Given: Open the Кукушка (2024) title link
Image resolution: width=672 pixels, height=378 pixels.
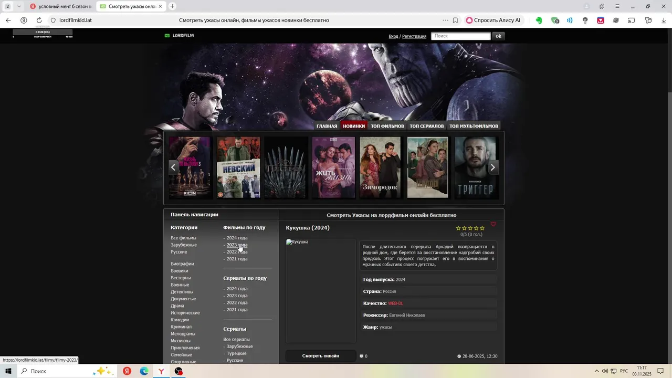Looking at the screenshot, I should coord(308,228).
